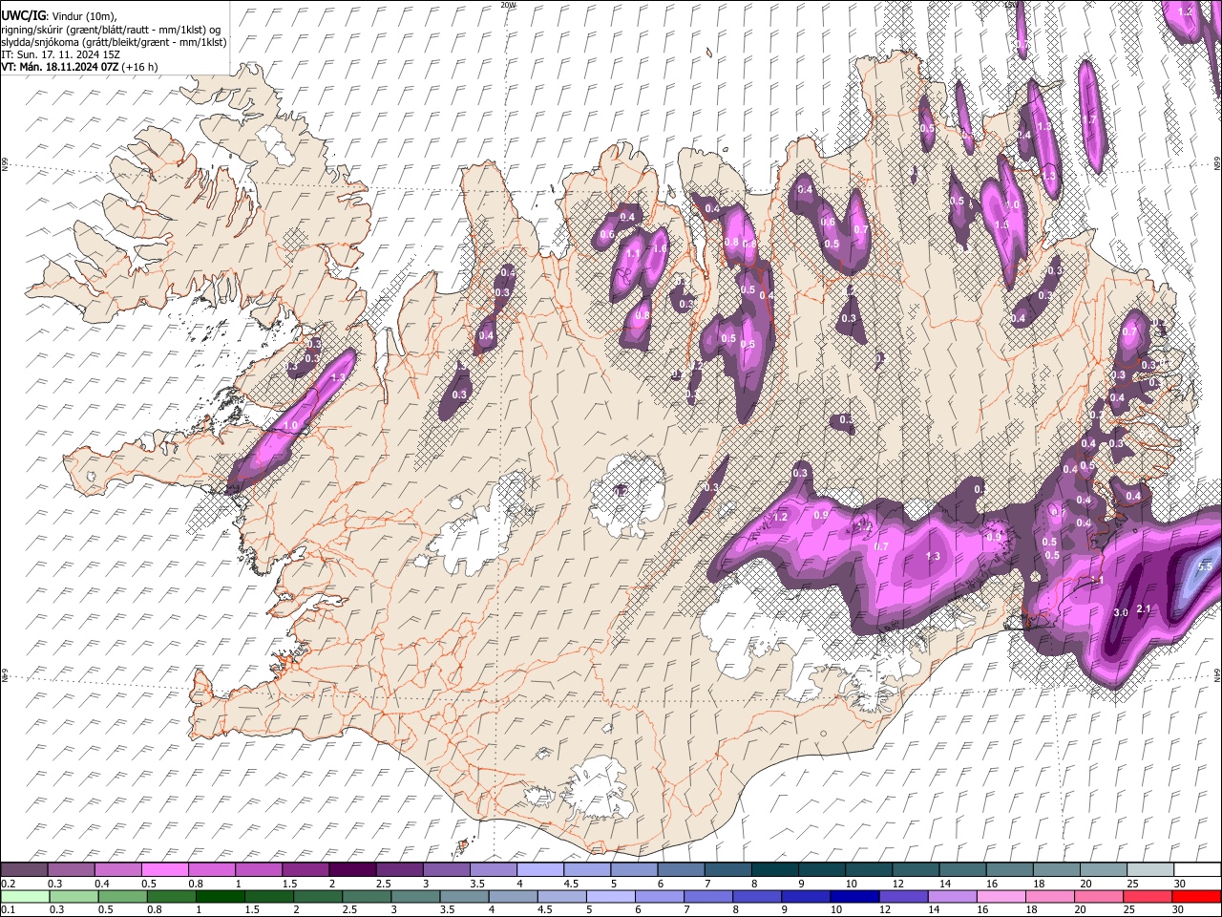Select the rigning/skúrir legend description line
The image size is (1222, 917).
click(x=111, y=30)
